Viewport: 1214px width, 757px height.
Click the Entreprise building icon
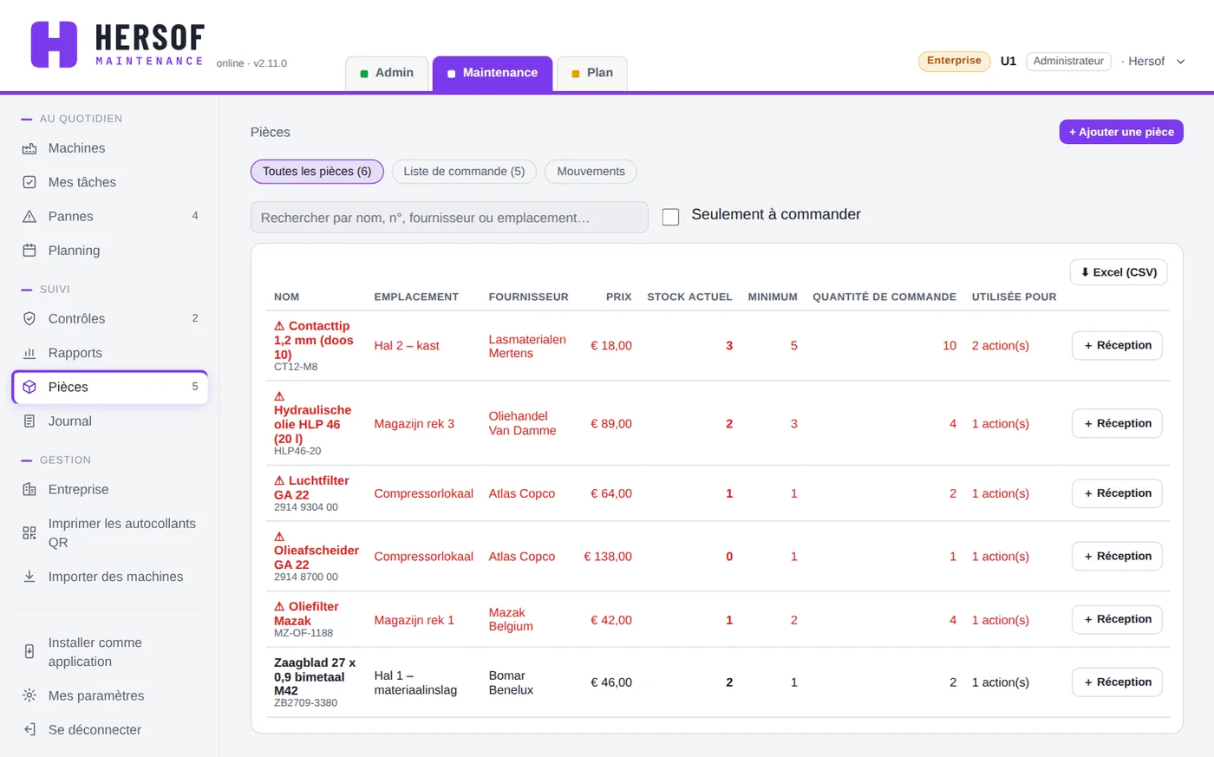[x=29, y=490]
